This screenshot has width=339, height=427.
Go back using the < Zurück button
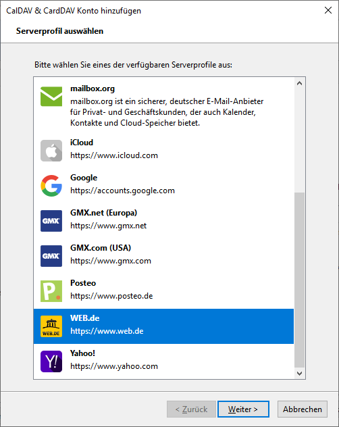tap(191, 409)
